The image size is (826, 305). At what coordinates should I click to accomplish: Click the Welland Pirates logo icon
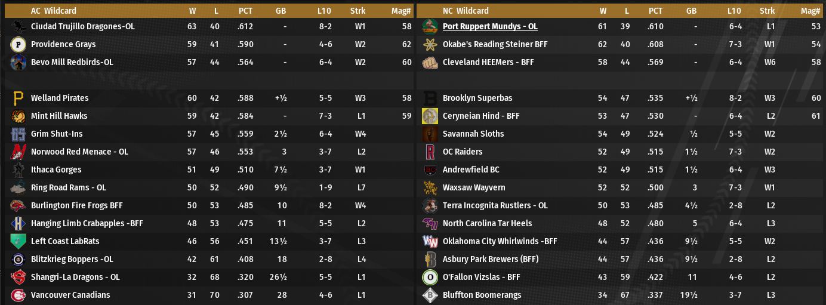tap(18, 98)
